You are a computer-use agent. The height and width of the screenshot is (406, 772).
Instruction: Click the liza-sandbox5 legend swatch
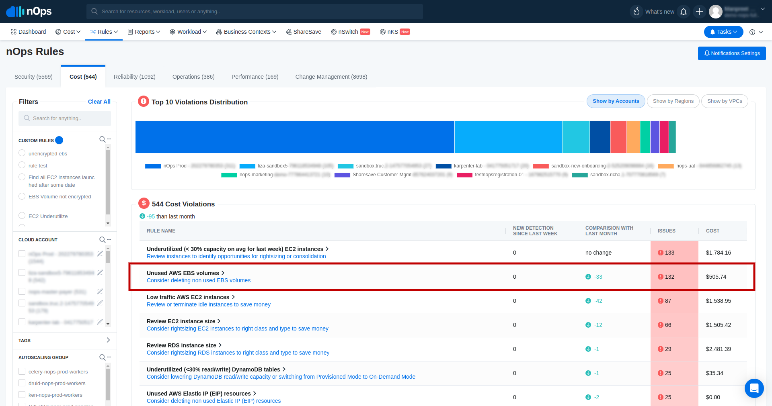[247, 166]
